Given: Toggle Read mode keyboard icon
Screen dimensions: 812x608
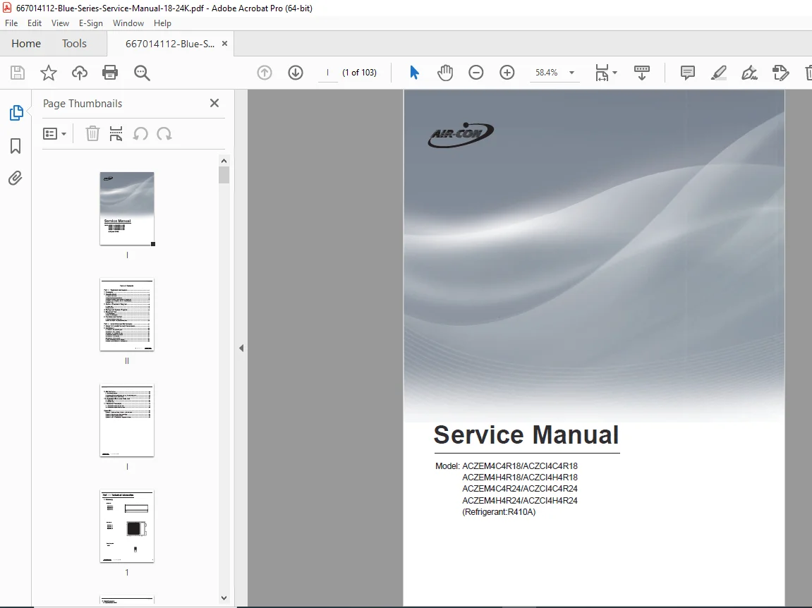Looking at the screenshot, I should tap(641, 73).
